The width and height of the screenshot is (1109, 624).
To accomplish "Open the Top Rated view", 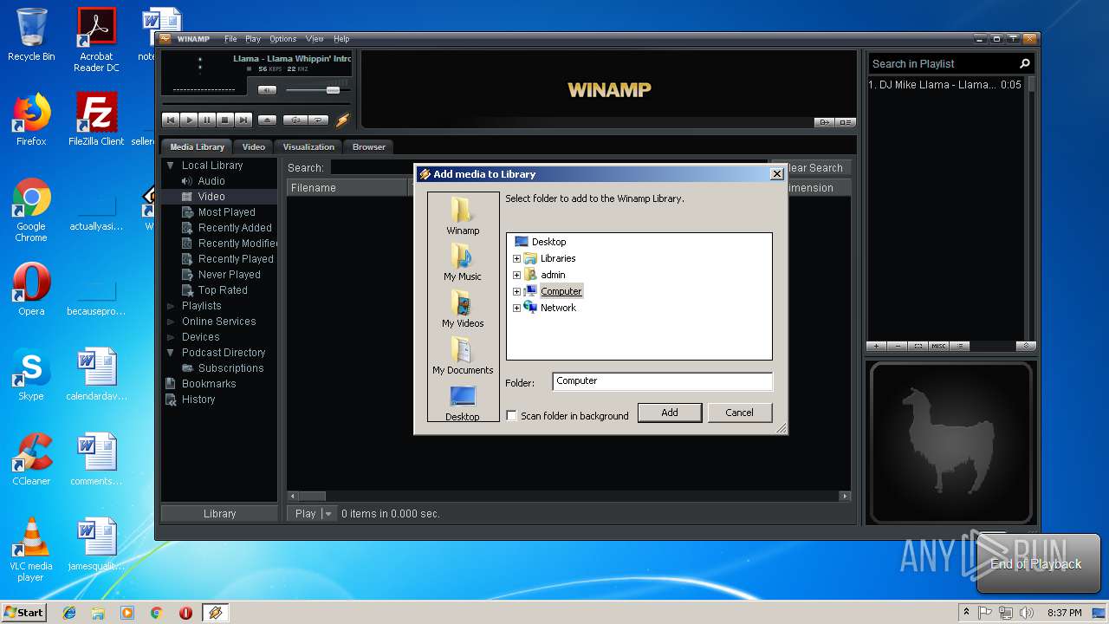I will tap(223, 290).
